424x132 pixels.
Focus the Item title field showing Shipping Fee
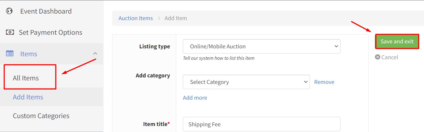(261, 124)
